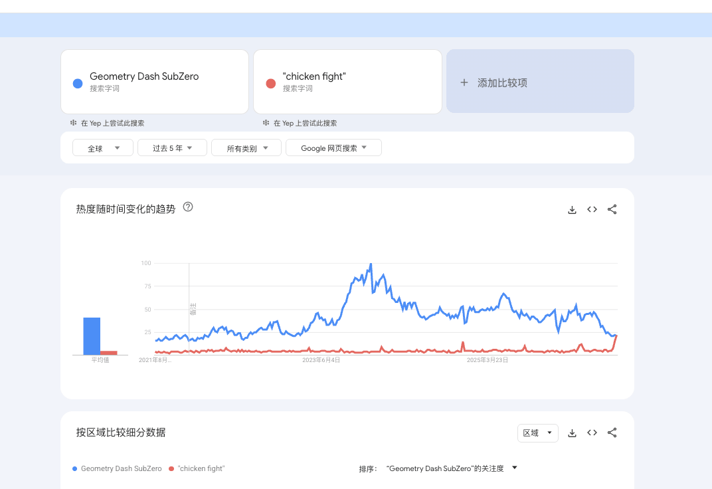Open the sort order dropdown for regions
The width and height of the screenshot is (712, 489).
(x=452, y=468)
